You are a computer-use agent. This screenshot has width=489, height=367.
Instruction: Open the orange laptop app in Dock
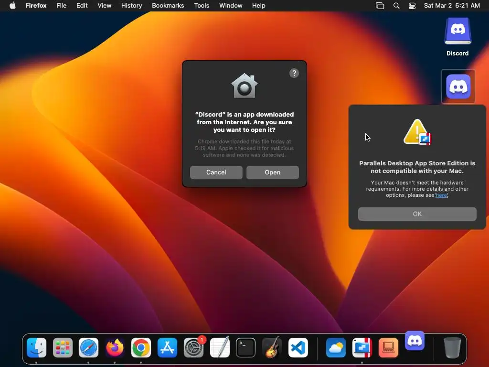click(388, 347)
